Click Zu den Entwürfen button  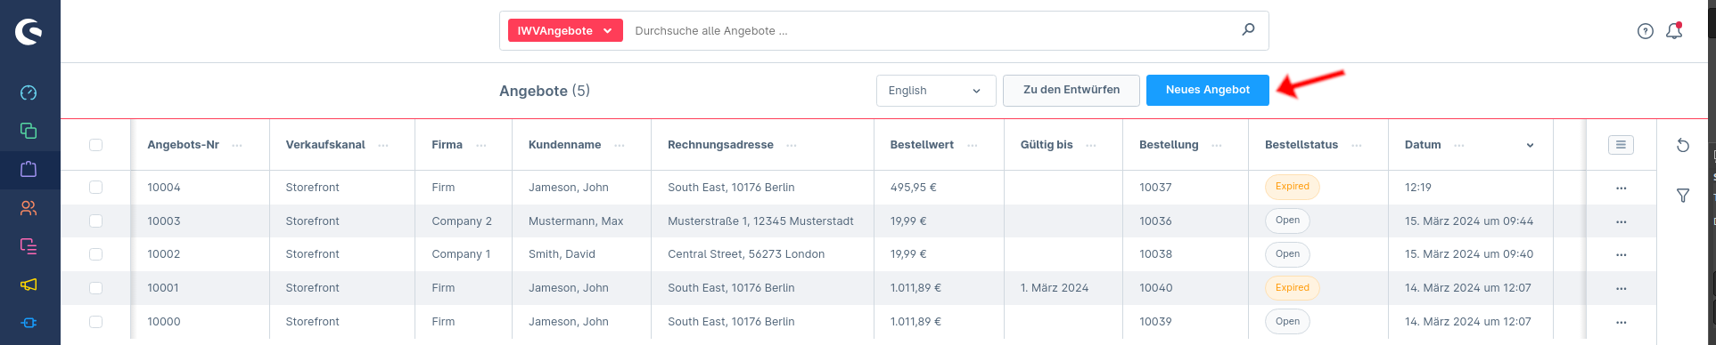coord(1071,90)
